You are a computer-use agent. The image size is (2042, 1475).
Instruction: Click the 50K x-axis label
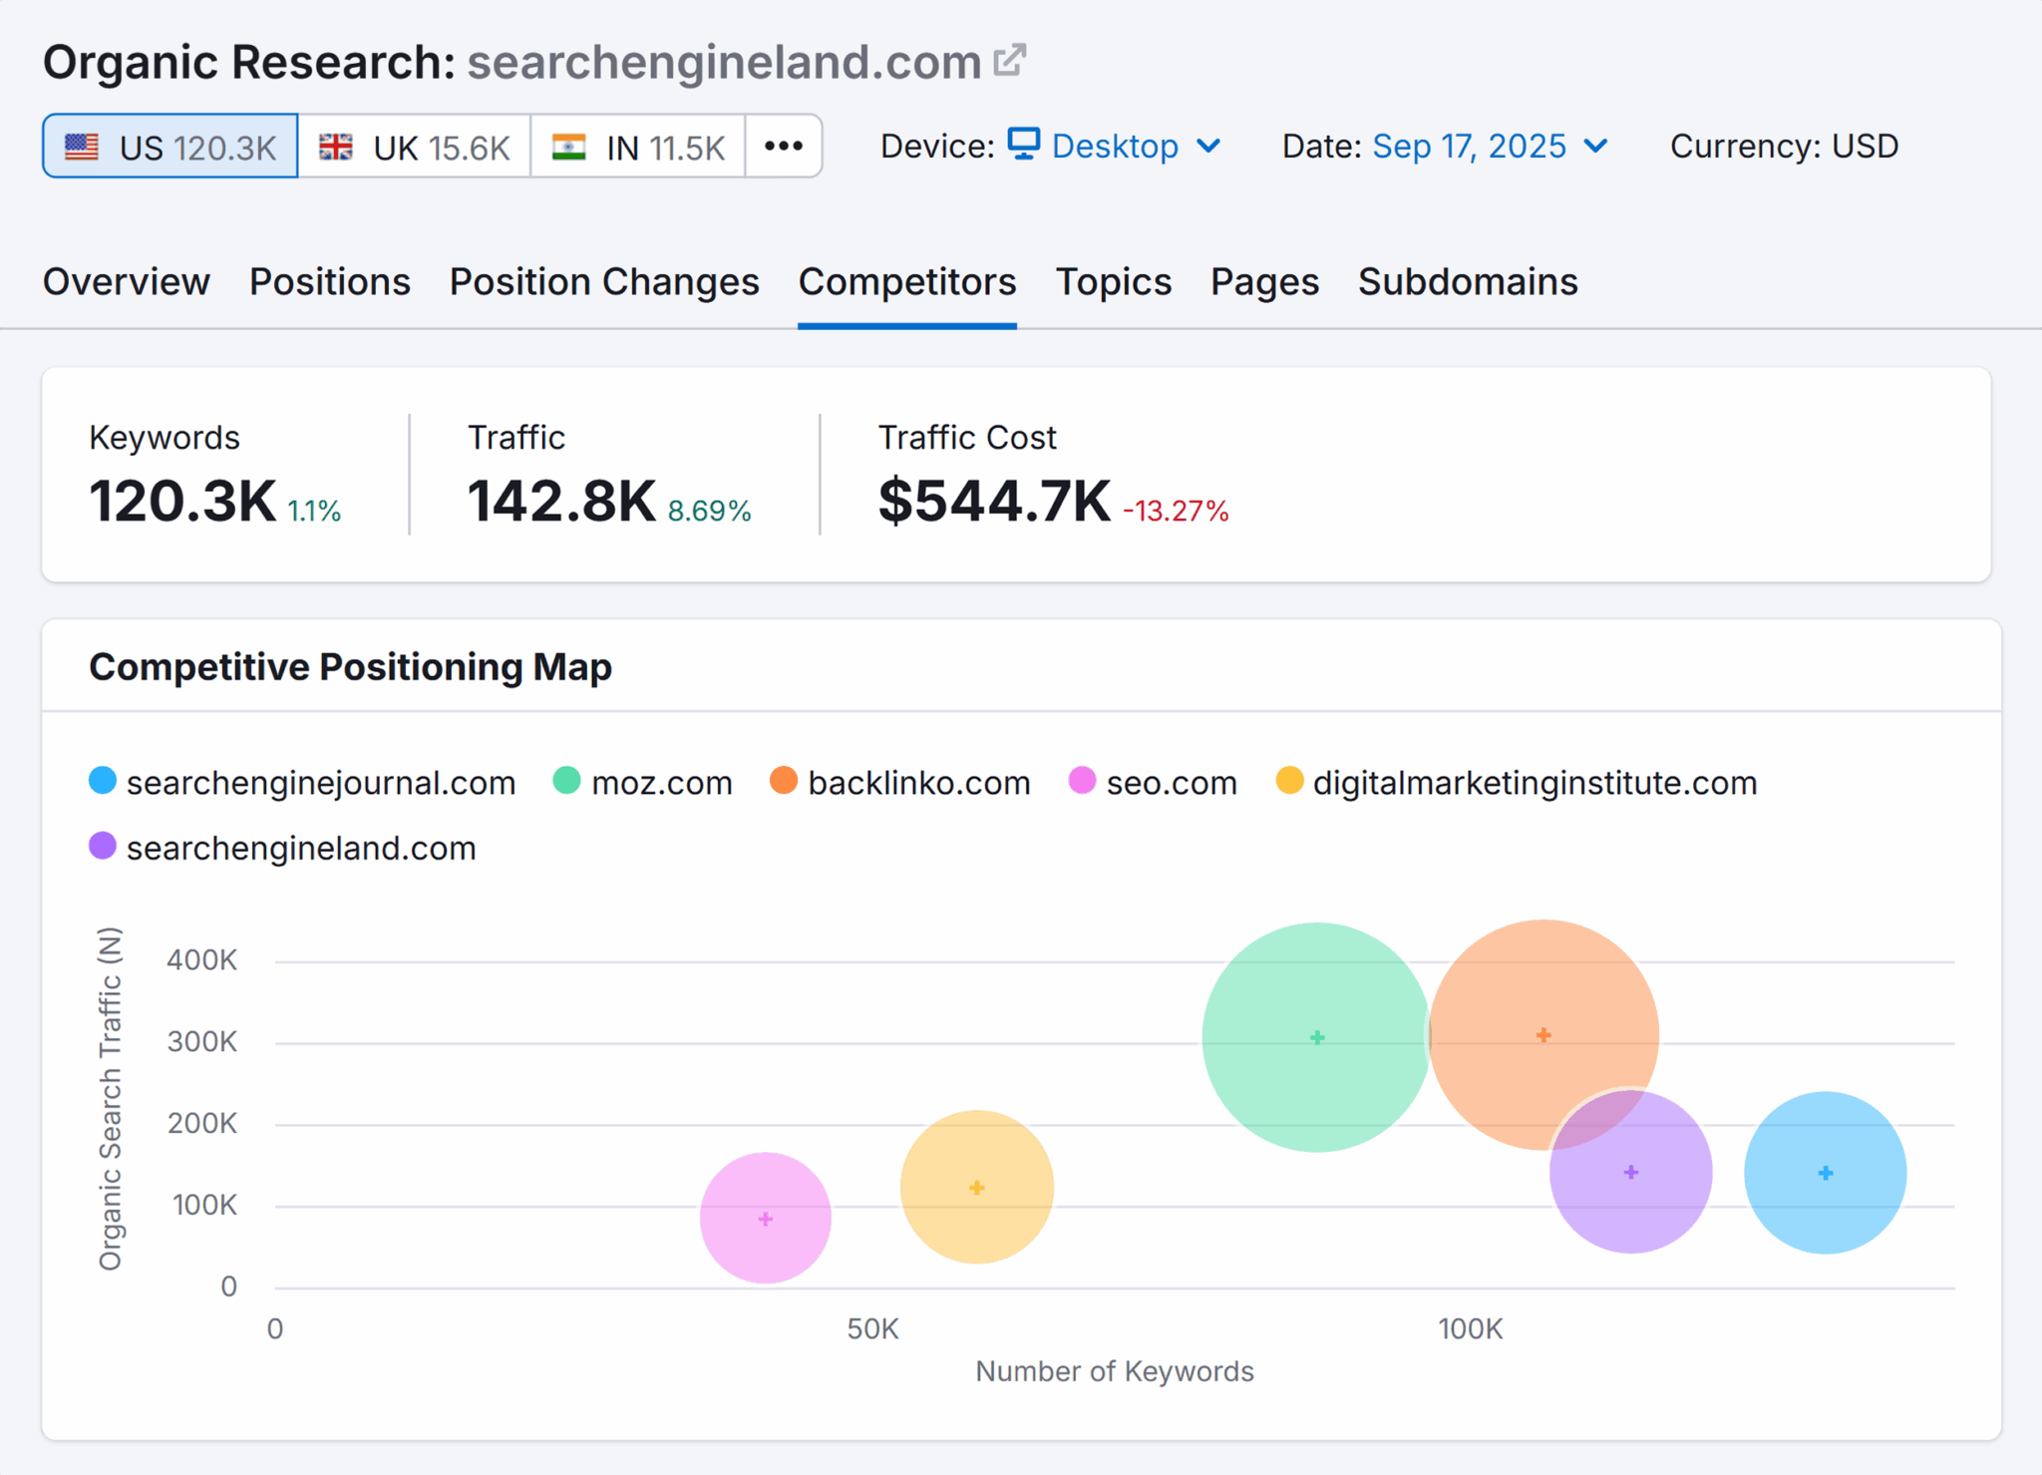point(873,1328)
